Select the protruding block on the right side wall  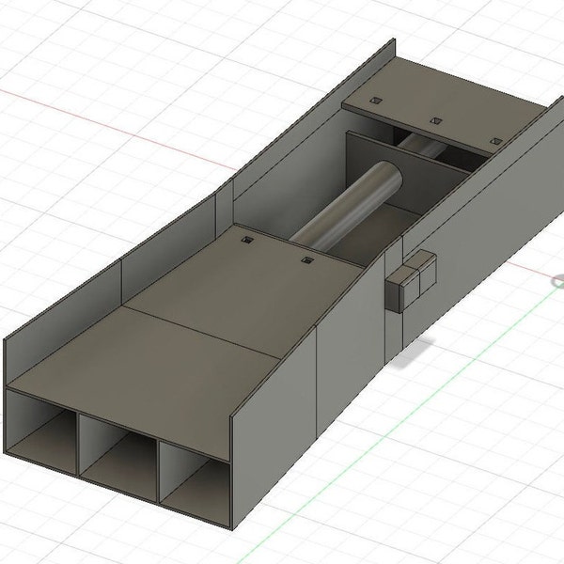pyautogui.click(x=411, y=280)
